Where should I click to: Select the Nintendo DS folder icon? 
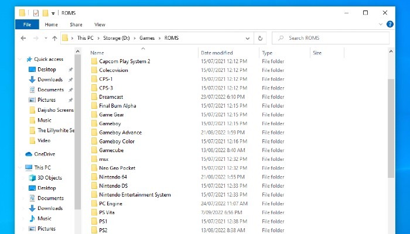(94, 185)
